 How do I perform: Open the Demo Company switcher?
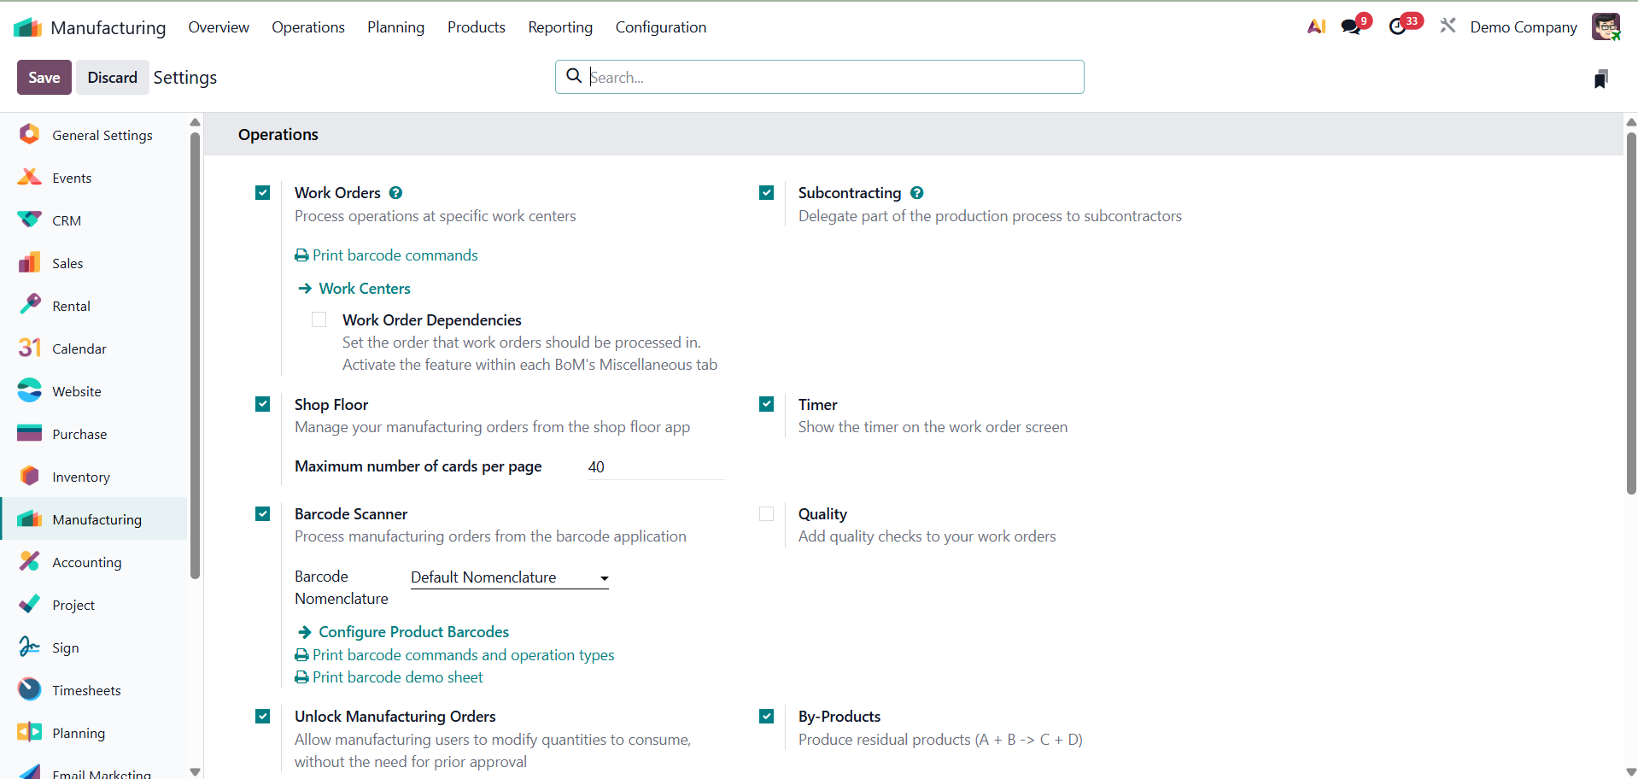click(x=1524, y=27)
